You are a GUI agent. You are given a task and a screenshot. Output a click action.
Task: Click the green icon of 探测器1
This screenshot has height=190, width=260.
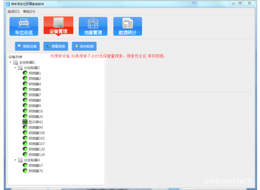coord(25,73)
